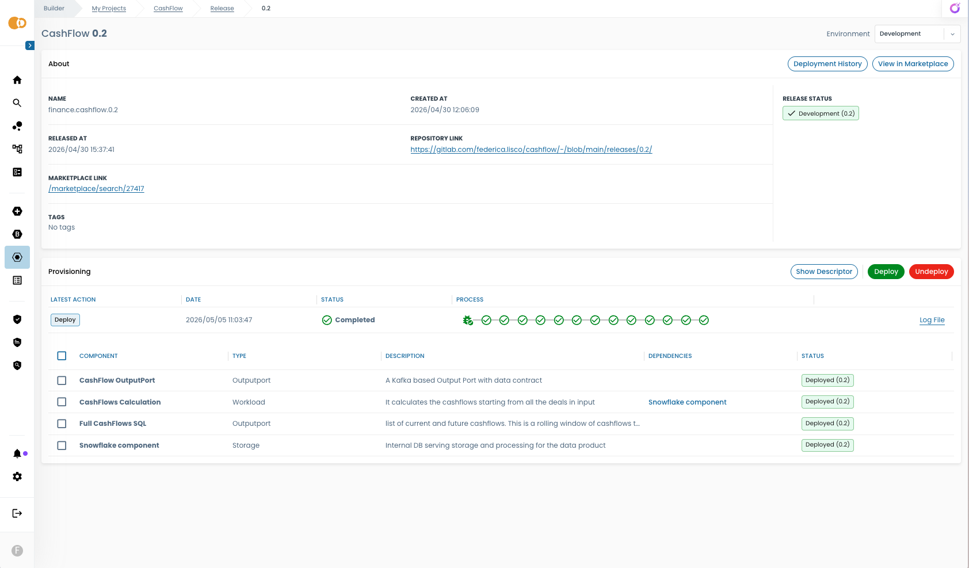Open the shield with lines sidebar icon
This screenshot has height=568, width=969.
tap(17, 342)
